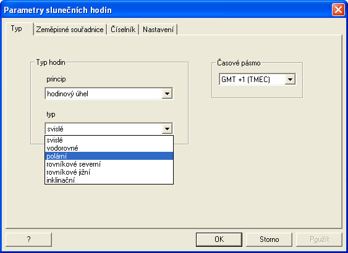
Task: Pick rovníkové severní from the list
Action: (109, 164)
